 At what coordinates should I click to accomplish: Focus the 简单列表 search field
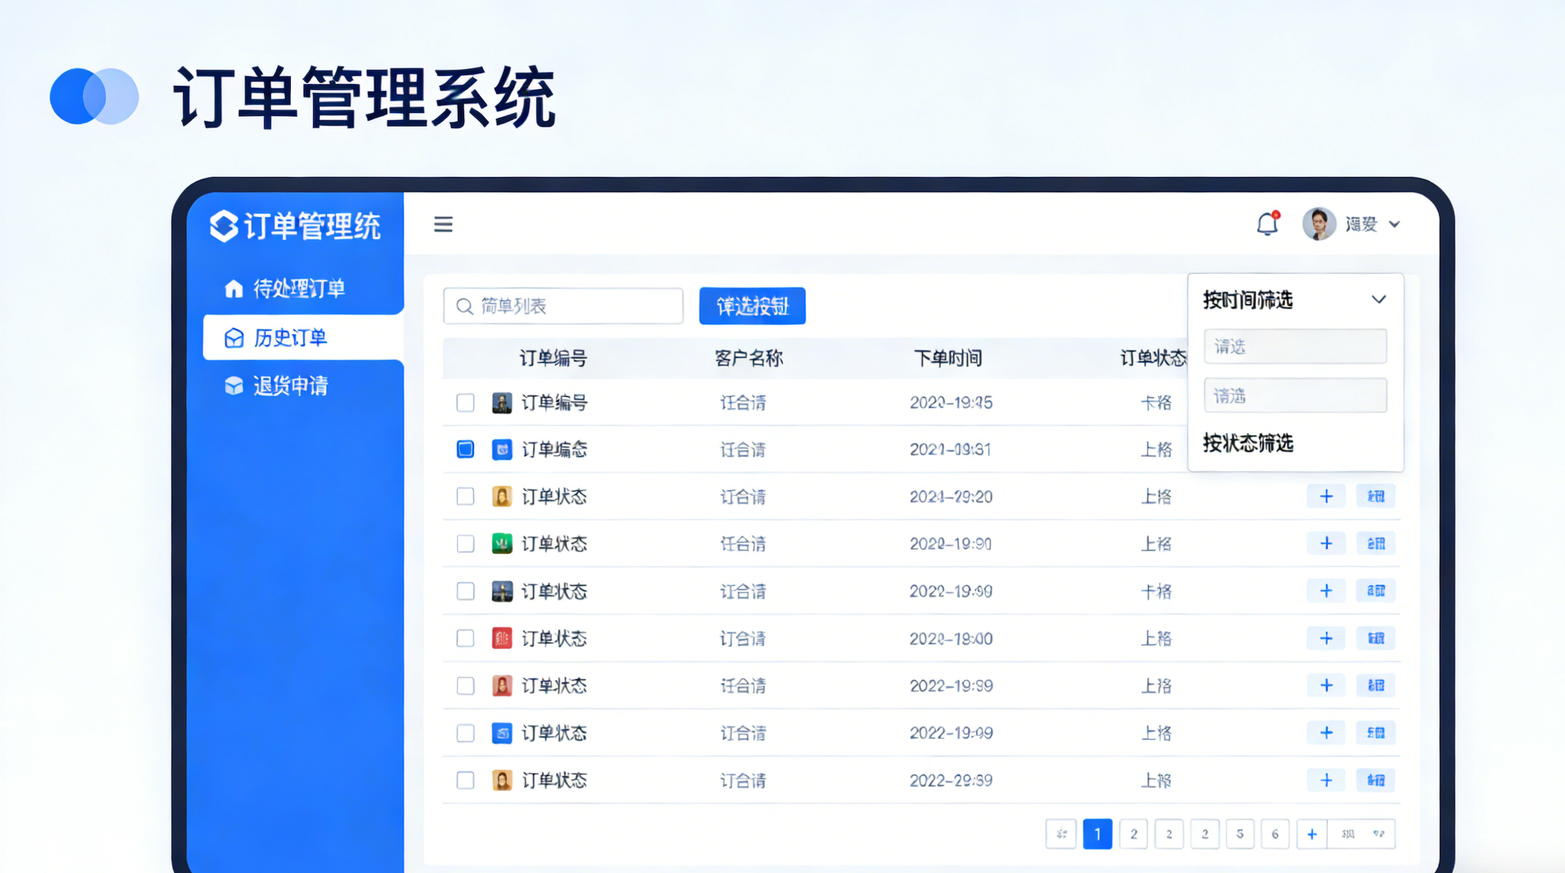(574, 307)
